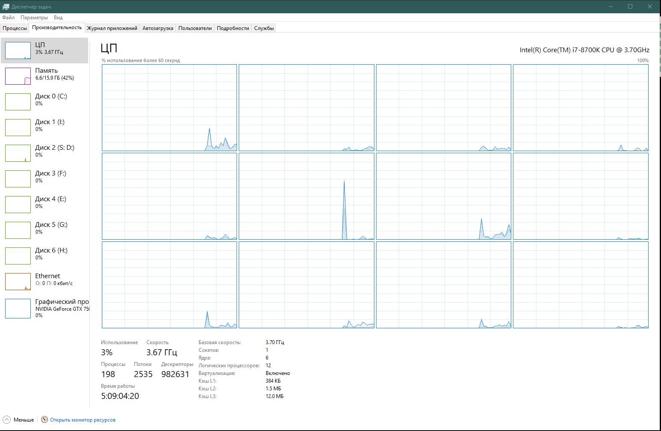This screenshot has width=661, height=431.
Task: Switch to the Журнал приложений tab
Action: [x=112, y=28]
